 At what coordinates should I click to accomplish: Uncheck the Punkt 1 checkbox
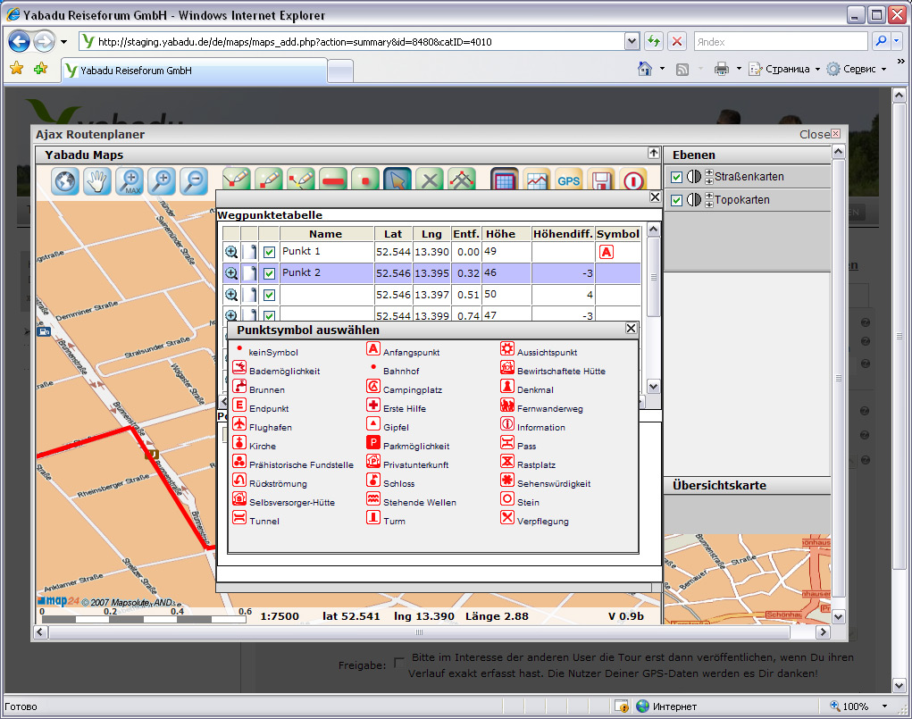click(x=269, y=253)
